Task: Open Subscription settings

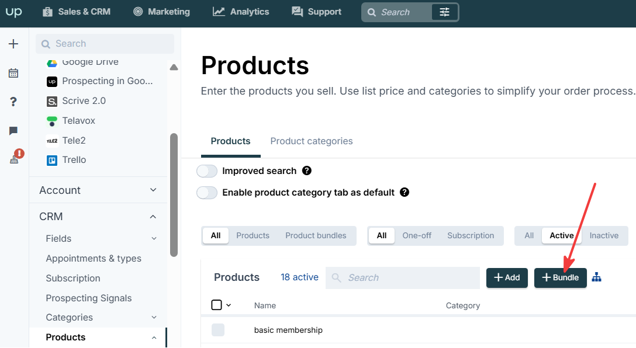Action: tap(73, 279)
